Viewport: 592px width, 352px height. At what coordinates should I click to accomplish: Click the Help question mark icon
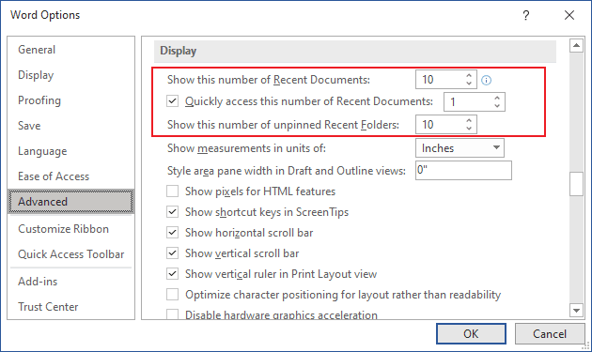(526, 15)
